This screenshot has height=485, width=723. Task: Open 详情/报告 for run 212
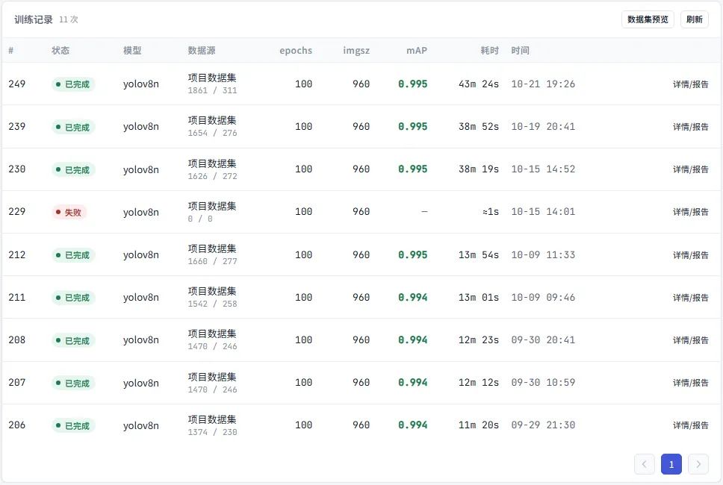tap(690, 254)
